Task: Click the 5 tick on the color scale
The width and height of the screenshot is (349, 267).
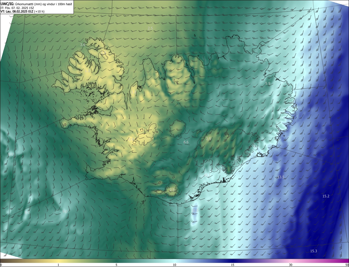Action: pos(116,265)
